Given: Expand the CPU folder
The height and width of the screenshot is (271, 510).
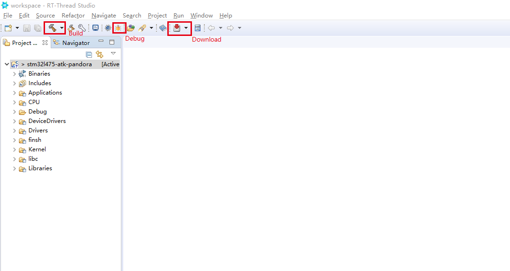Looking at the screenshot, I should (14, 102).
